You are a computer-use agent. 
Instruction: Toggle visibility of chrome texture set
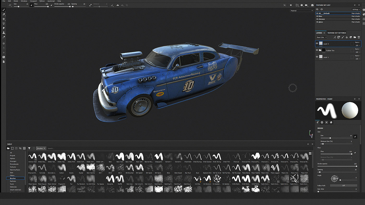[317, 19]
